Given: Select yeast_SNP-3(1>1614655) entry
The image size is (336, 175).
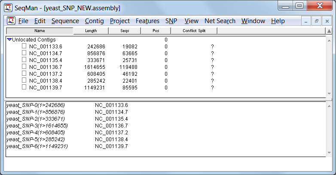Looking at the screenshot, I should pos(37,126).
